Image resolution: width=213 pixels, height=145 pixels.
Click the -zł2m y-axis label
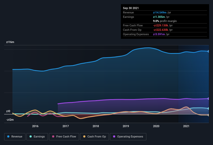(x=10, y=120)
